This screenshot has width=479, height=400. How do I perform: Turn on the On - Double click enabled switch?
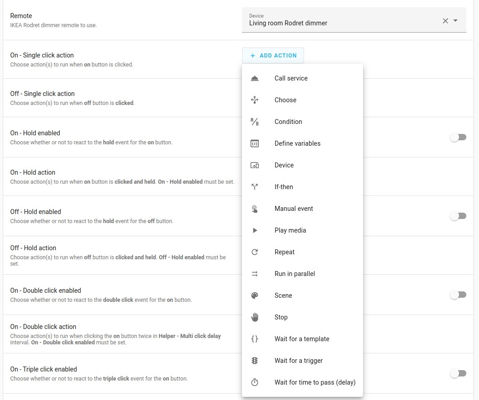tap(458, 294)
